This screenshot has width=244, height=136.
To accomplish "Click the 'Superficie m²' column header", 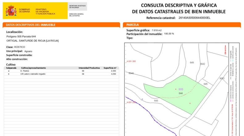I will (110, 68).
